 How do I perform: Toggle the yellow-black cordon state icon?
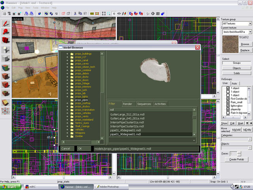click(92, 13)
